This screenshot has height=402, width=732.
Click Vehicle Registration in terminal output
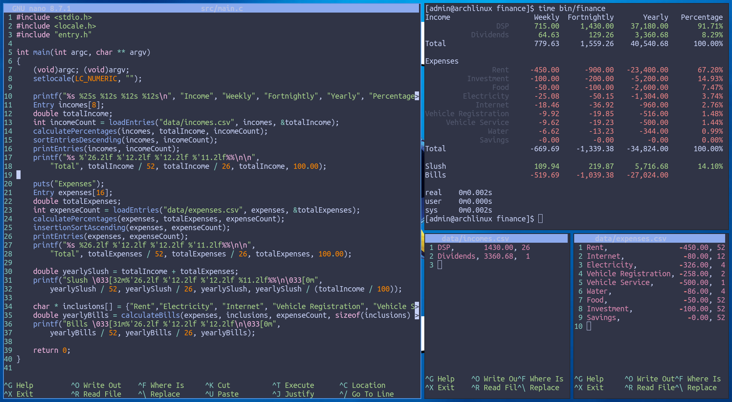(x=467, y=114)
